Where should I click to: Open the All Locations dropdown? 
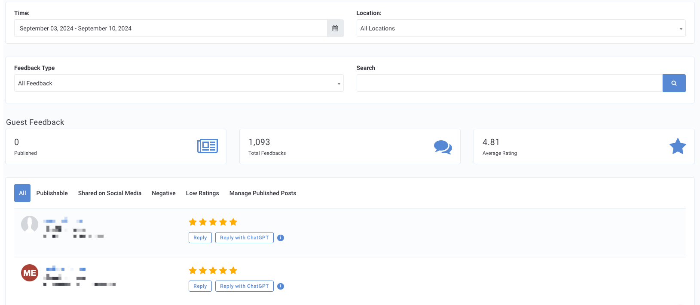pos(521,28)
